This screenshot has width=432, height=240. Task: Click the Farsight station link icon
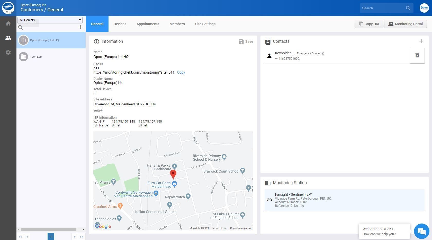click(x=269, y=200)
